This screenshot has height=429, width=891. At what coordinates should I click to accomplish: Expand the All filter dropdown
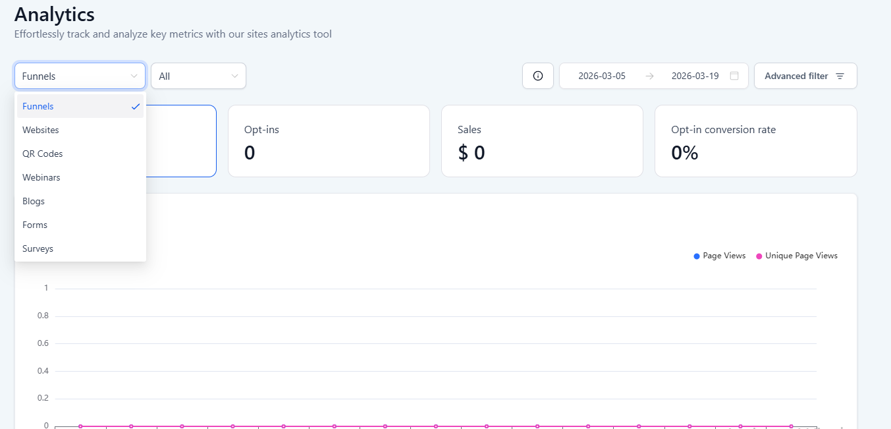(198, 76)
